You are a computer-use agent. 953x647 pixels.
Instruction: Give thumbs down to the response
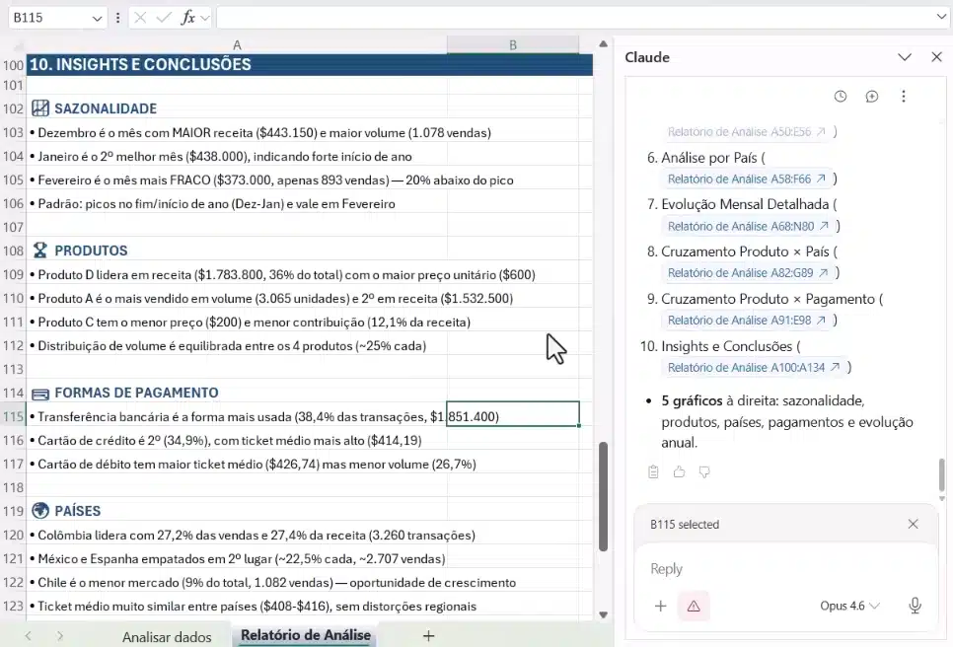(704, 471)
